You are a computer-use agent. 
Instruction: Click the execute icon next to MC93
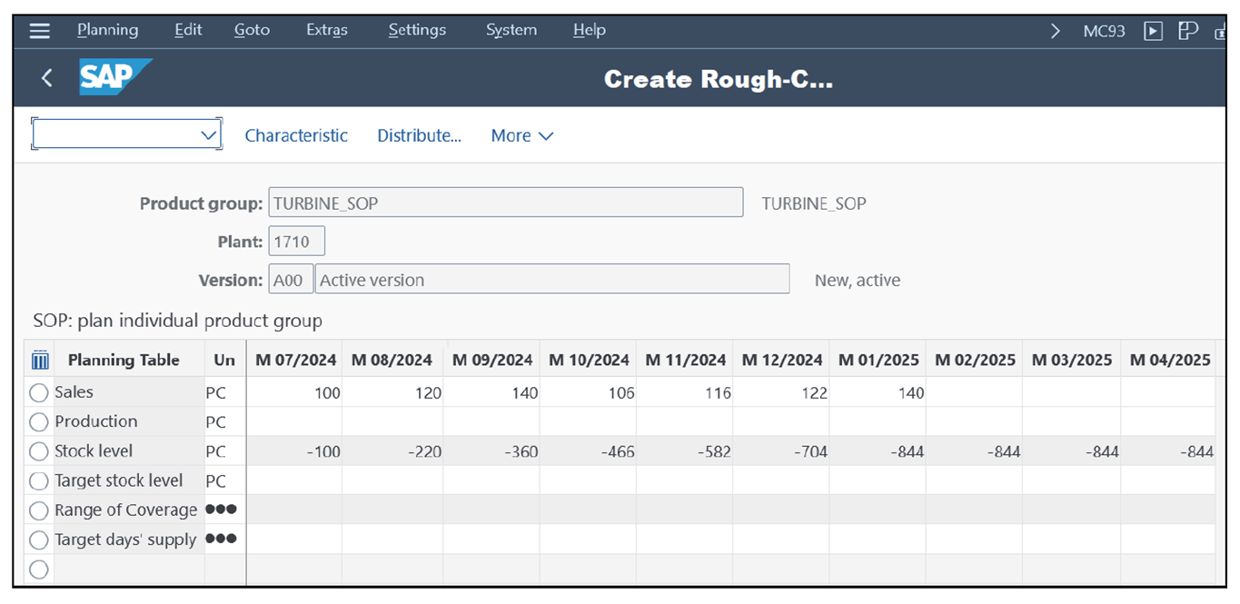click(x=1153, y=31)
